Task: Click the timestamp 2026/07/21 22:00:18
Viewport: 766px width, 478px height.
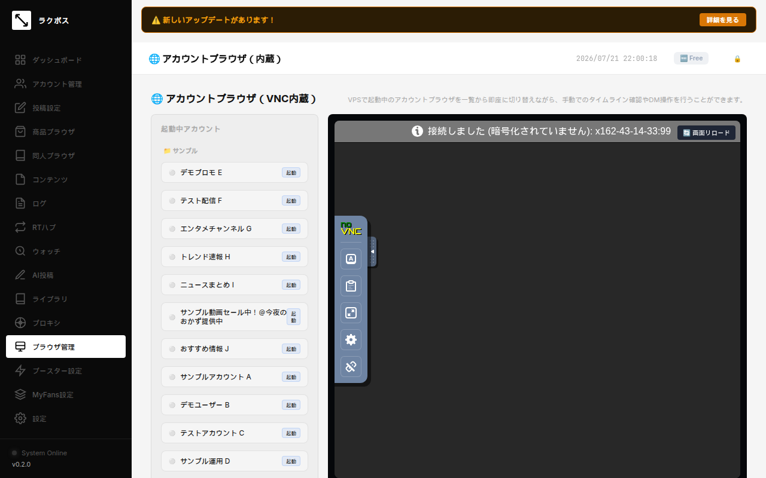Action: coord(616,59)
